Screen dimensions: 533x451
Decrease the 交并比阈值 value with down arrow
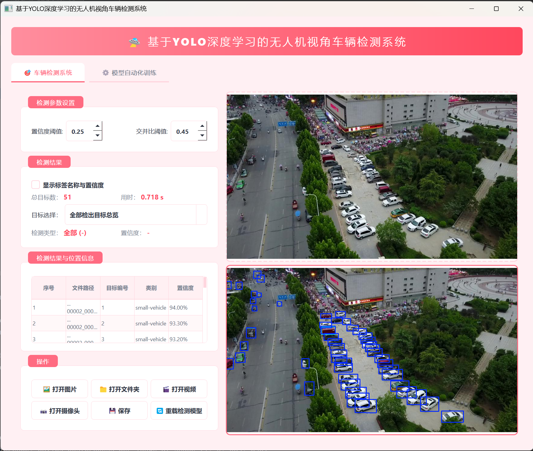coord(202,136)
